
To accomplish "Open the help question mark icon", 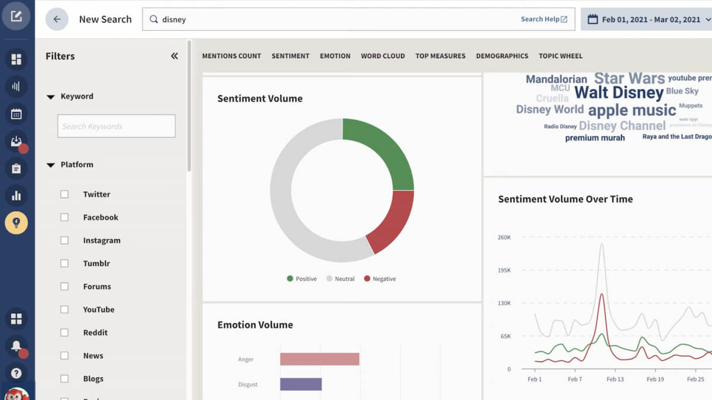I will pyautogui.click(x=16, y=373).
